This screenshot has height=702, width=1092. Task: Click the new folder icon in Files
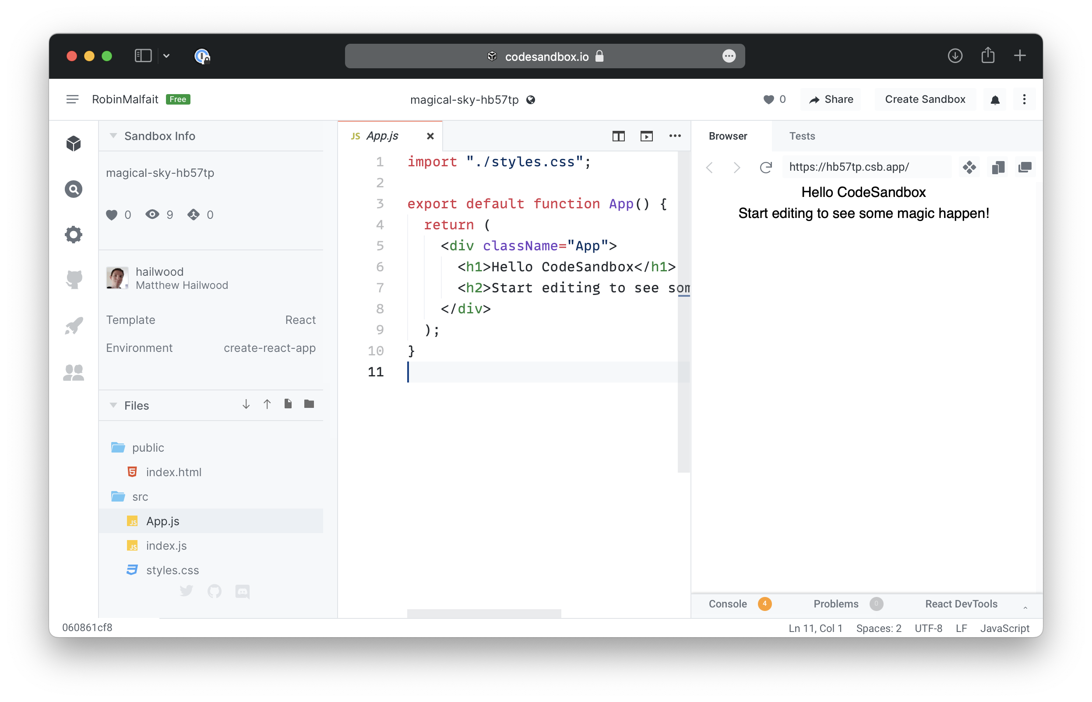[x=309, y=404]
